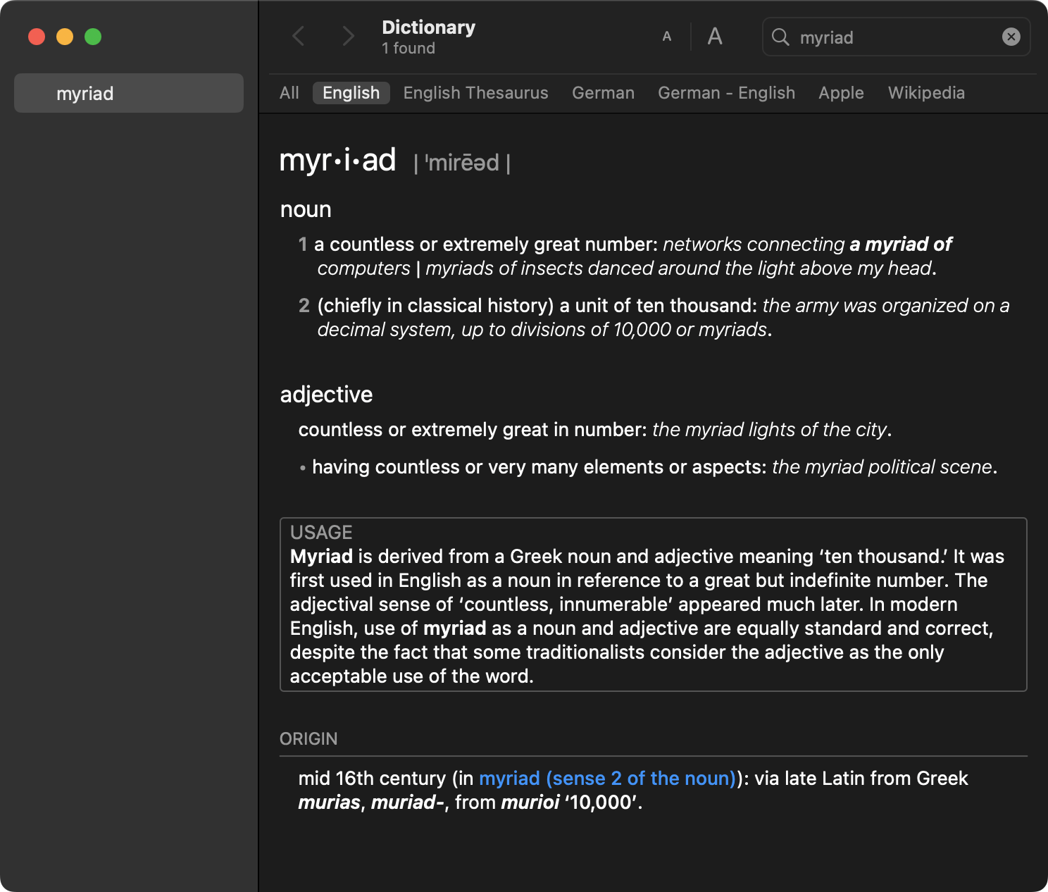Switch to the All dictionaries tab
This screenshot has height=892, width=1048.
click(289, 93)
